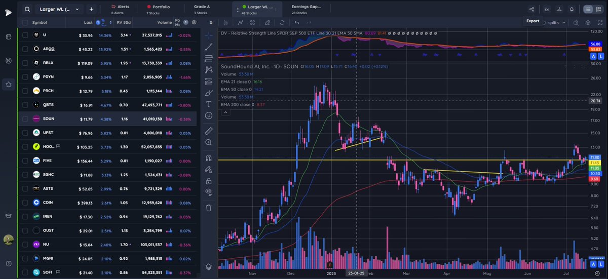Sort by the Volume column header
This screenshot has width=608, height=279.
tap(164, 22)
